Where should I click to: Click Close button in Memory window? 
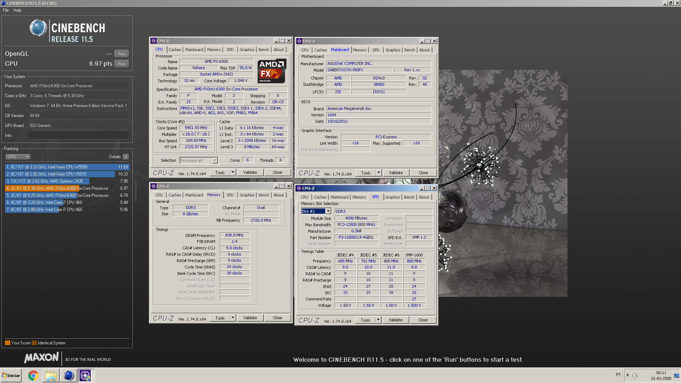277,318
